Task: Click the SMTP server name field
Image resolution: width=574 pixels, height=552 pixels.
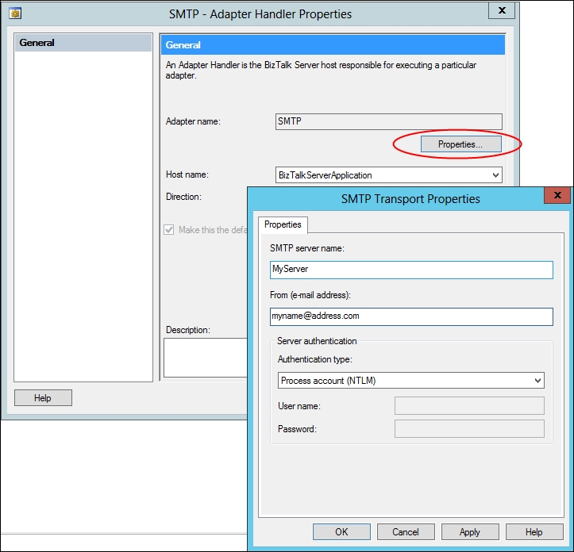Action: point(411,270)
